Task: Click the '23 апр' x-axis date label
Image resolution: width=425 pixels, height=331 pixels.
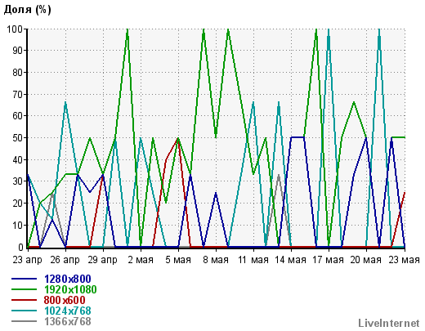Action: coord(27,260)
